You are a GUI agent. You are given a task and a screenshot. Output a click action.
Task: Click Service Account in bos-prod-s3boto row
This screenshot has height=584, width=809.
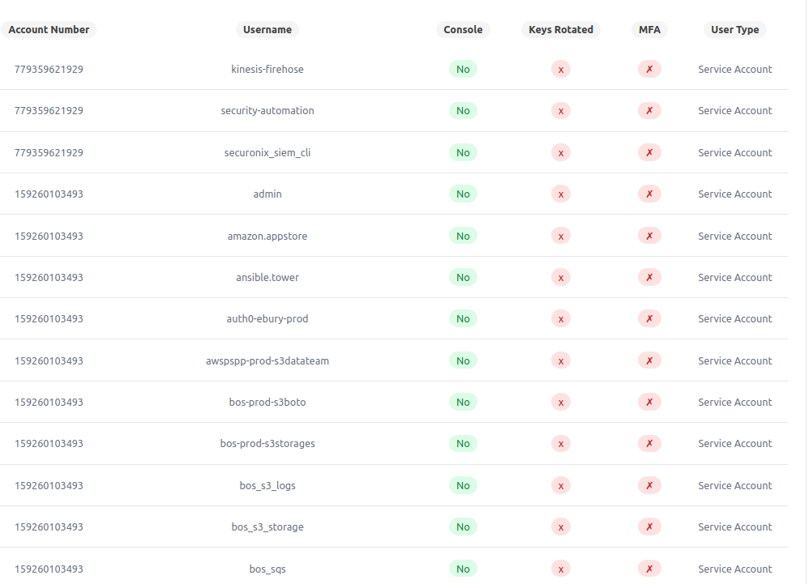[x=734, y=402]
